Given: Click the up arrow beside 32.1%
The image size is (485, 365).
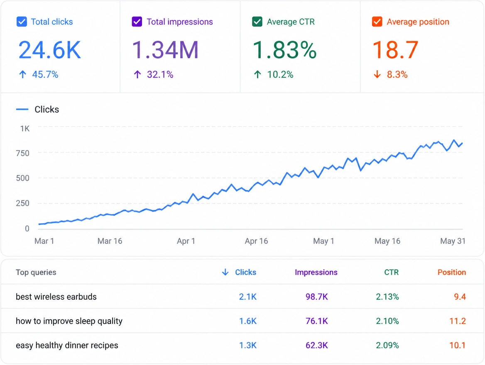Looking at the screenshot, I should point(137,75).
